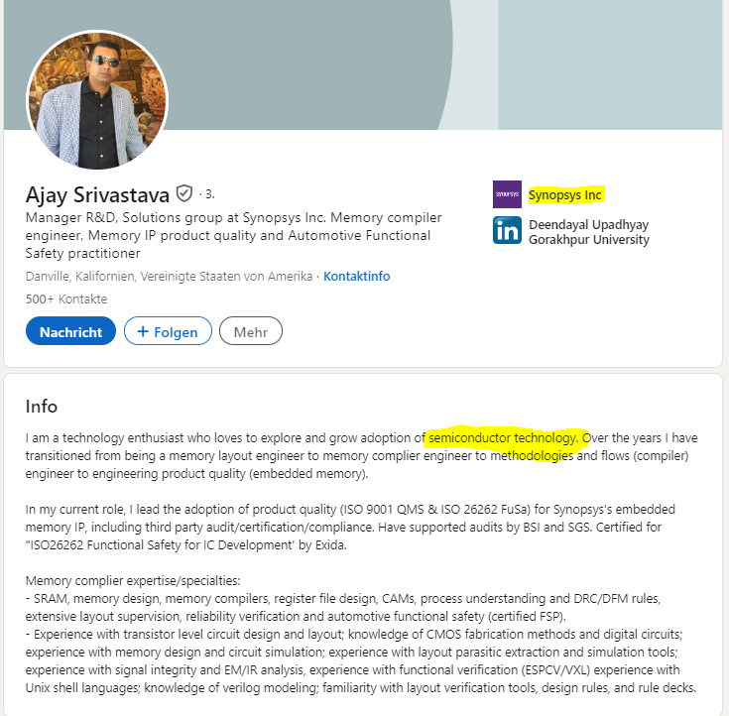The image size is (729, 716).
Task: Click the "Memory complier expertise/specialties" line
Action: click(x=132, y=579)
